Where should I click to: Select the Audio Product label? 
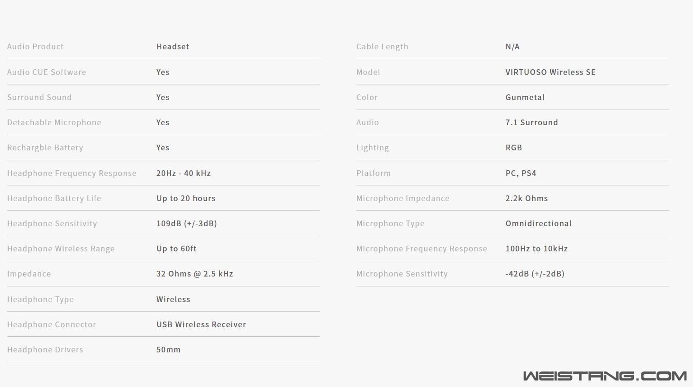(x=35, y=46)
